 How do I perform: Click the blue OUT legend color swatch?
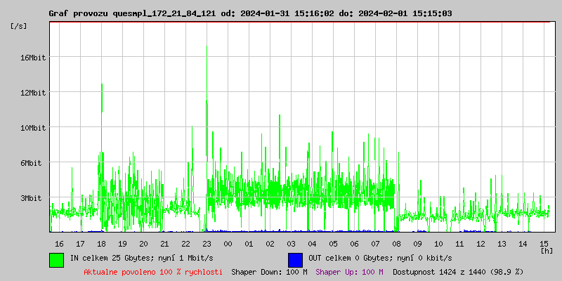point(295,259)
